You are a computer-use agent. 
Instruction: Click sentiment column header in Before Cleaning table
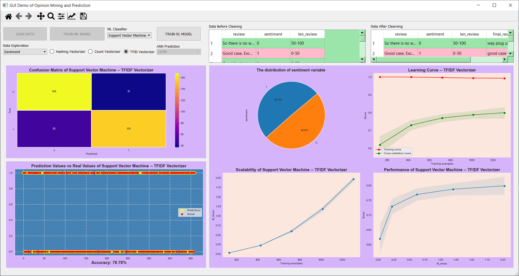(273, 34)
